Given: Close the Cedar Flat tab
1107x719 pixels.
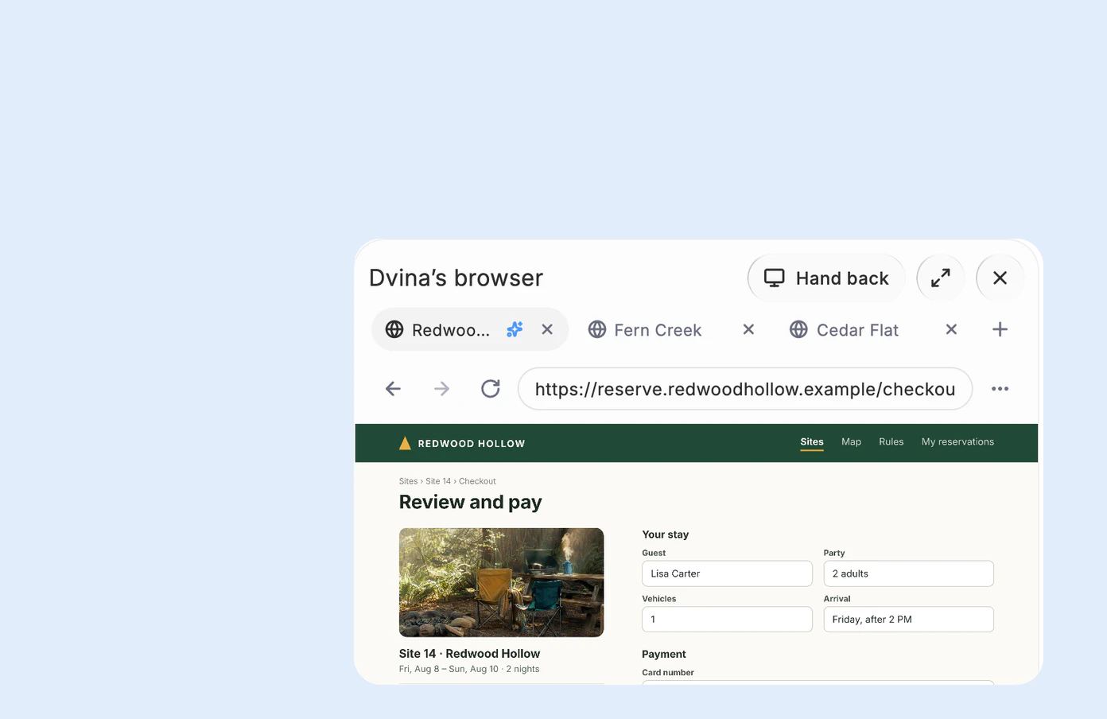Looking at the screenshot, I should (x=951, y=329).
